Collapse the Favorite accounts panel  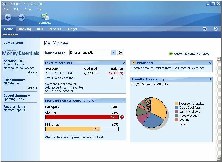pyautogui.click(x=124, y=63)
